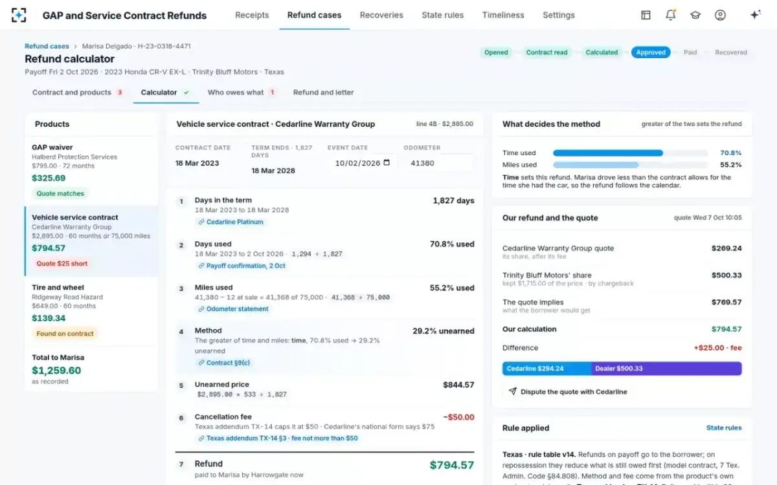Open the training cap icon

[695, 15]
